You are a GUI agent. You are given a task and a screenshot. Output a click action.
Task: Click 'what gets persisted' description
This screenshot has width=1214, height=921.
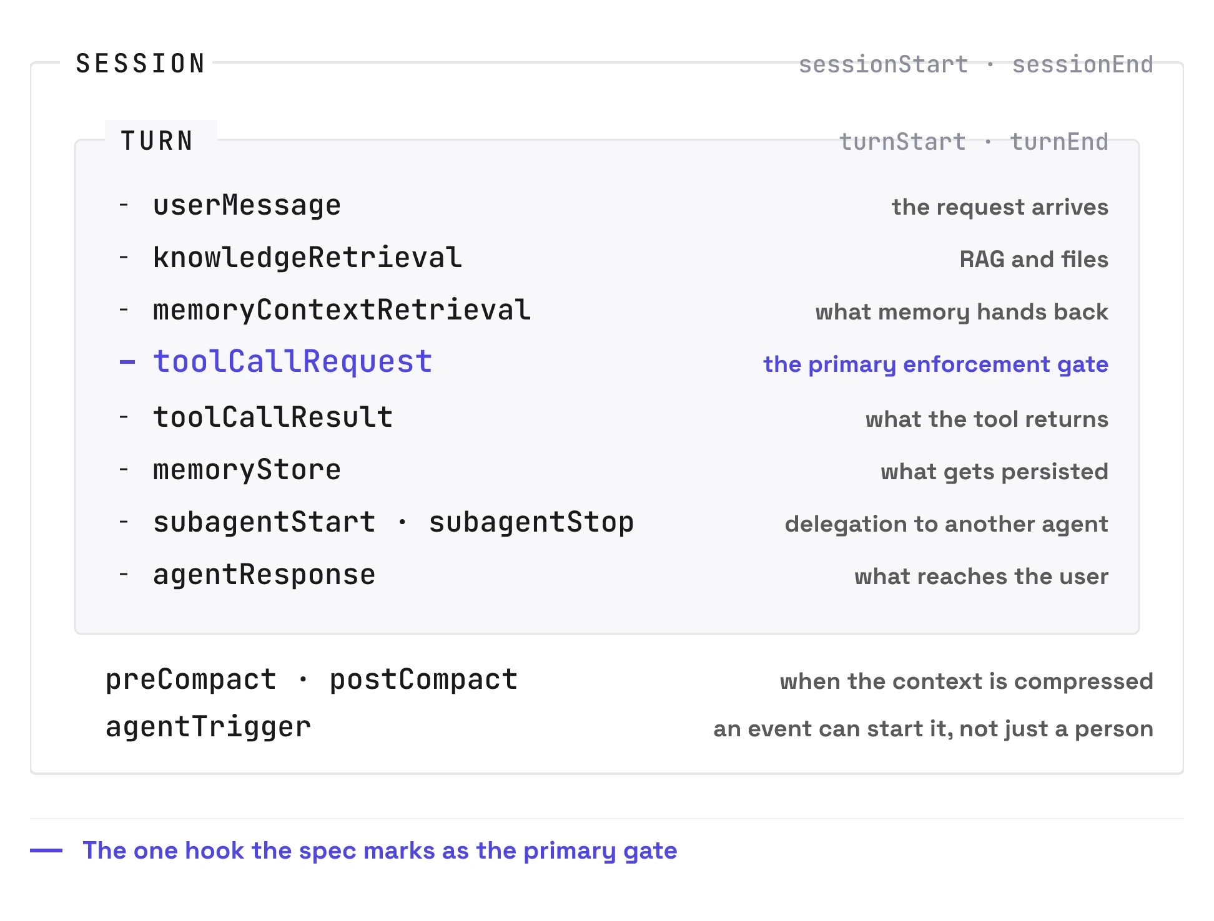click(x=994, y=472)
